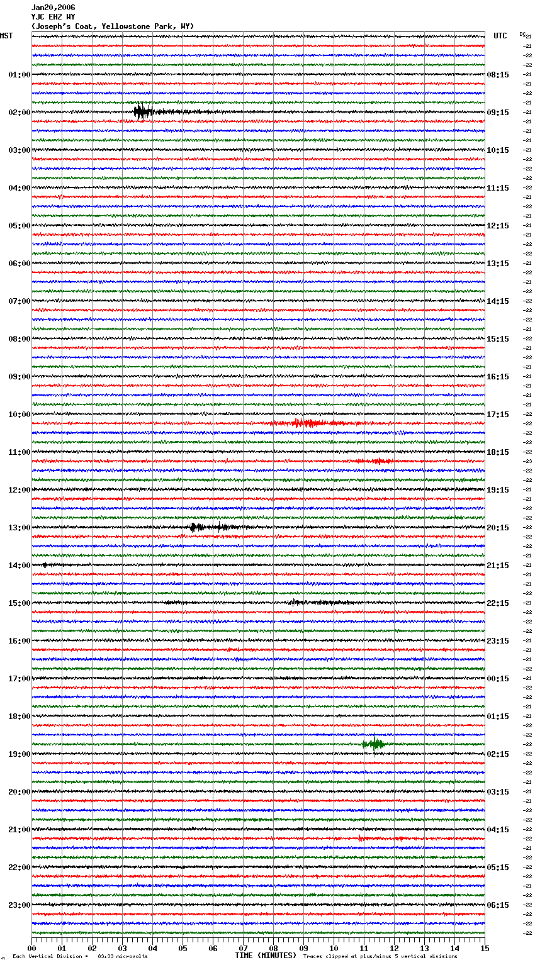The width and height of the screenshot is (535, 965).
Task: Click the 18:15 UTC time label
Action: point(498,452)
